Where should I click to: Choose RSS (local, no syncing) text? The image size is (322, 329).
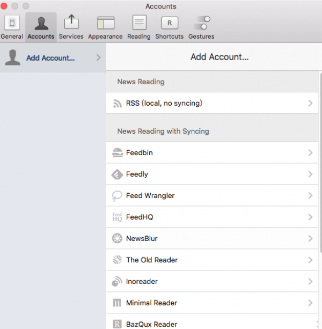click(164, 103)
